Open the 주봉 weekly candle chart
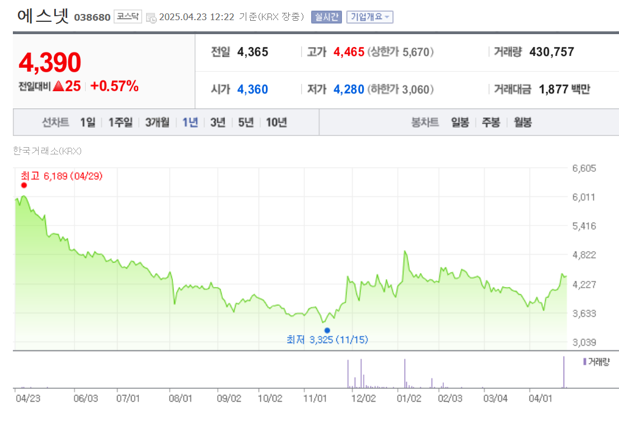 coord(491,123)
